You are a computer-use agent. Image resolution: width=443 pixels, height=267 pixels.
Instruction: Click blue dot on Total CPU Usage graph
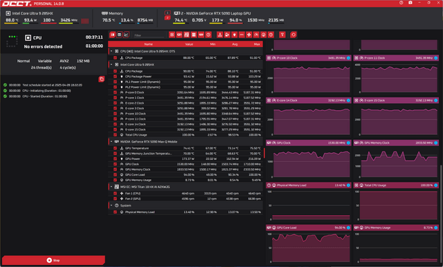[435, 185]
